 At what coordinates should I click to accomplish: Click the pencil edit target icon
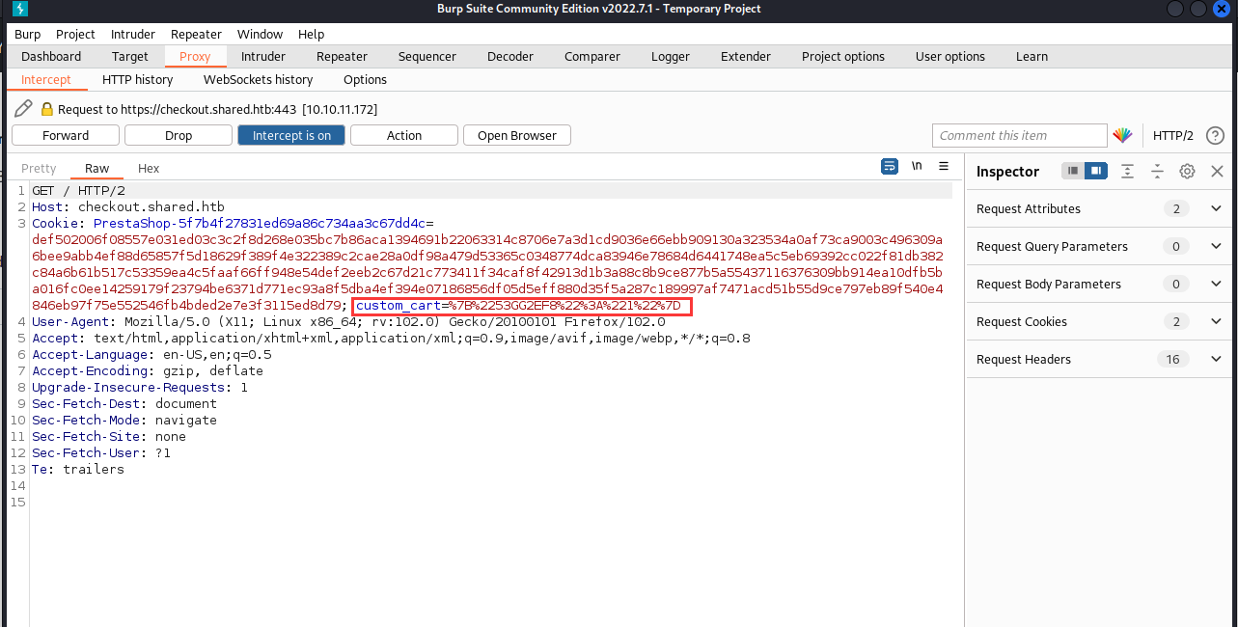coord(23,108)
